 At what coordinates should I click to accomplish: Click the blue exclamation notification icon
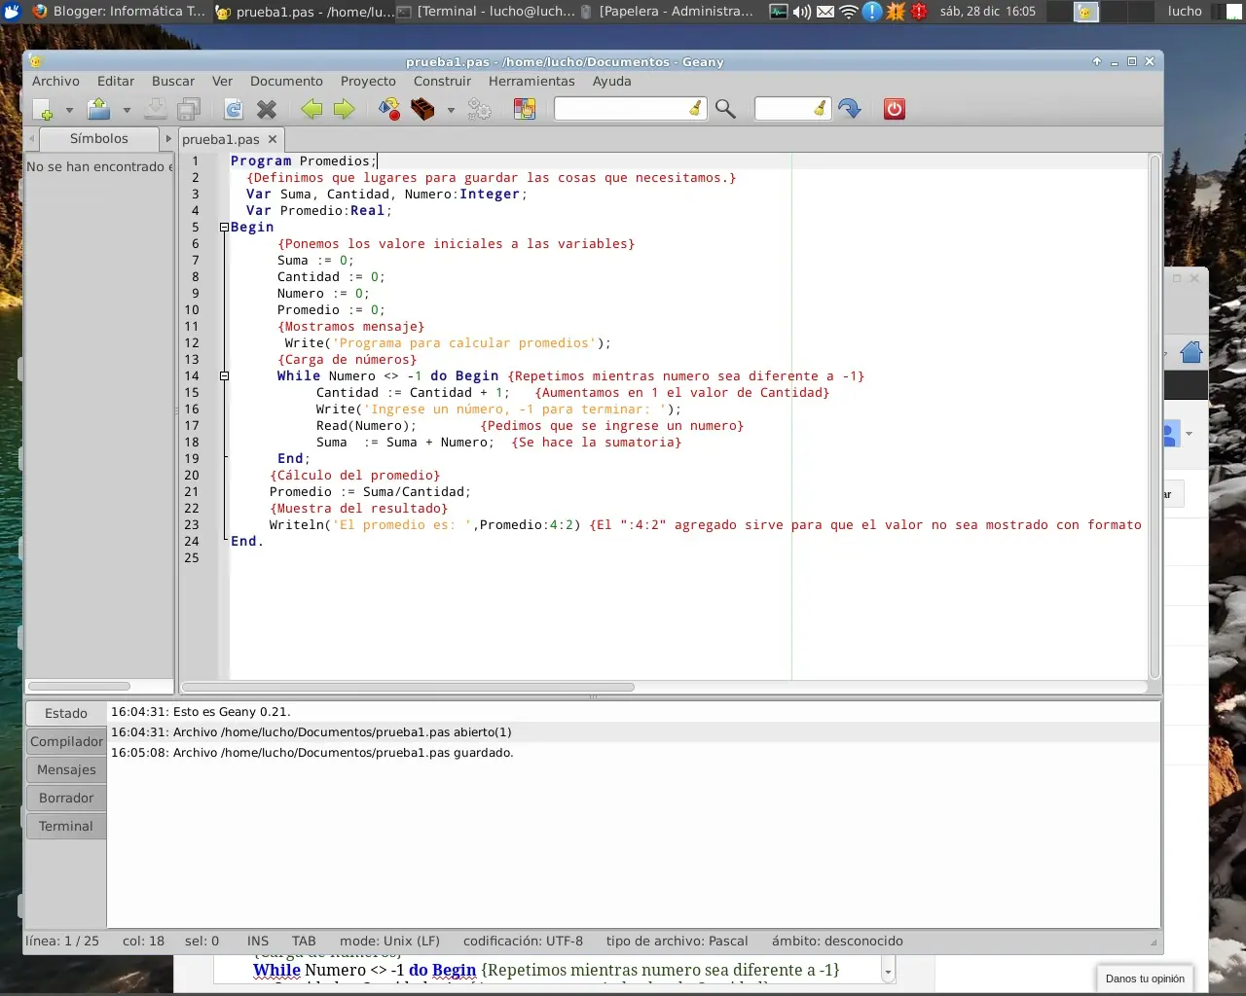coord(872,12)
